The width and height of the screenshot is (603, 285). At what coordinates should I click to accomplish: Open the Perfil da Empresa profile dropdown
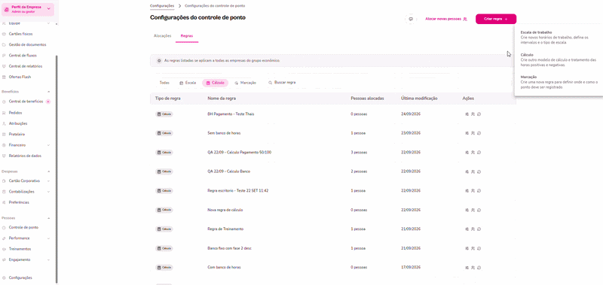point(28,9)
